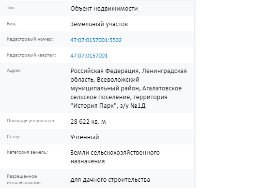The image size is (262, 188).
Task: Click the 'Кадастровый квартал:' label
Action: point(31,55)
